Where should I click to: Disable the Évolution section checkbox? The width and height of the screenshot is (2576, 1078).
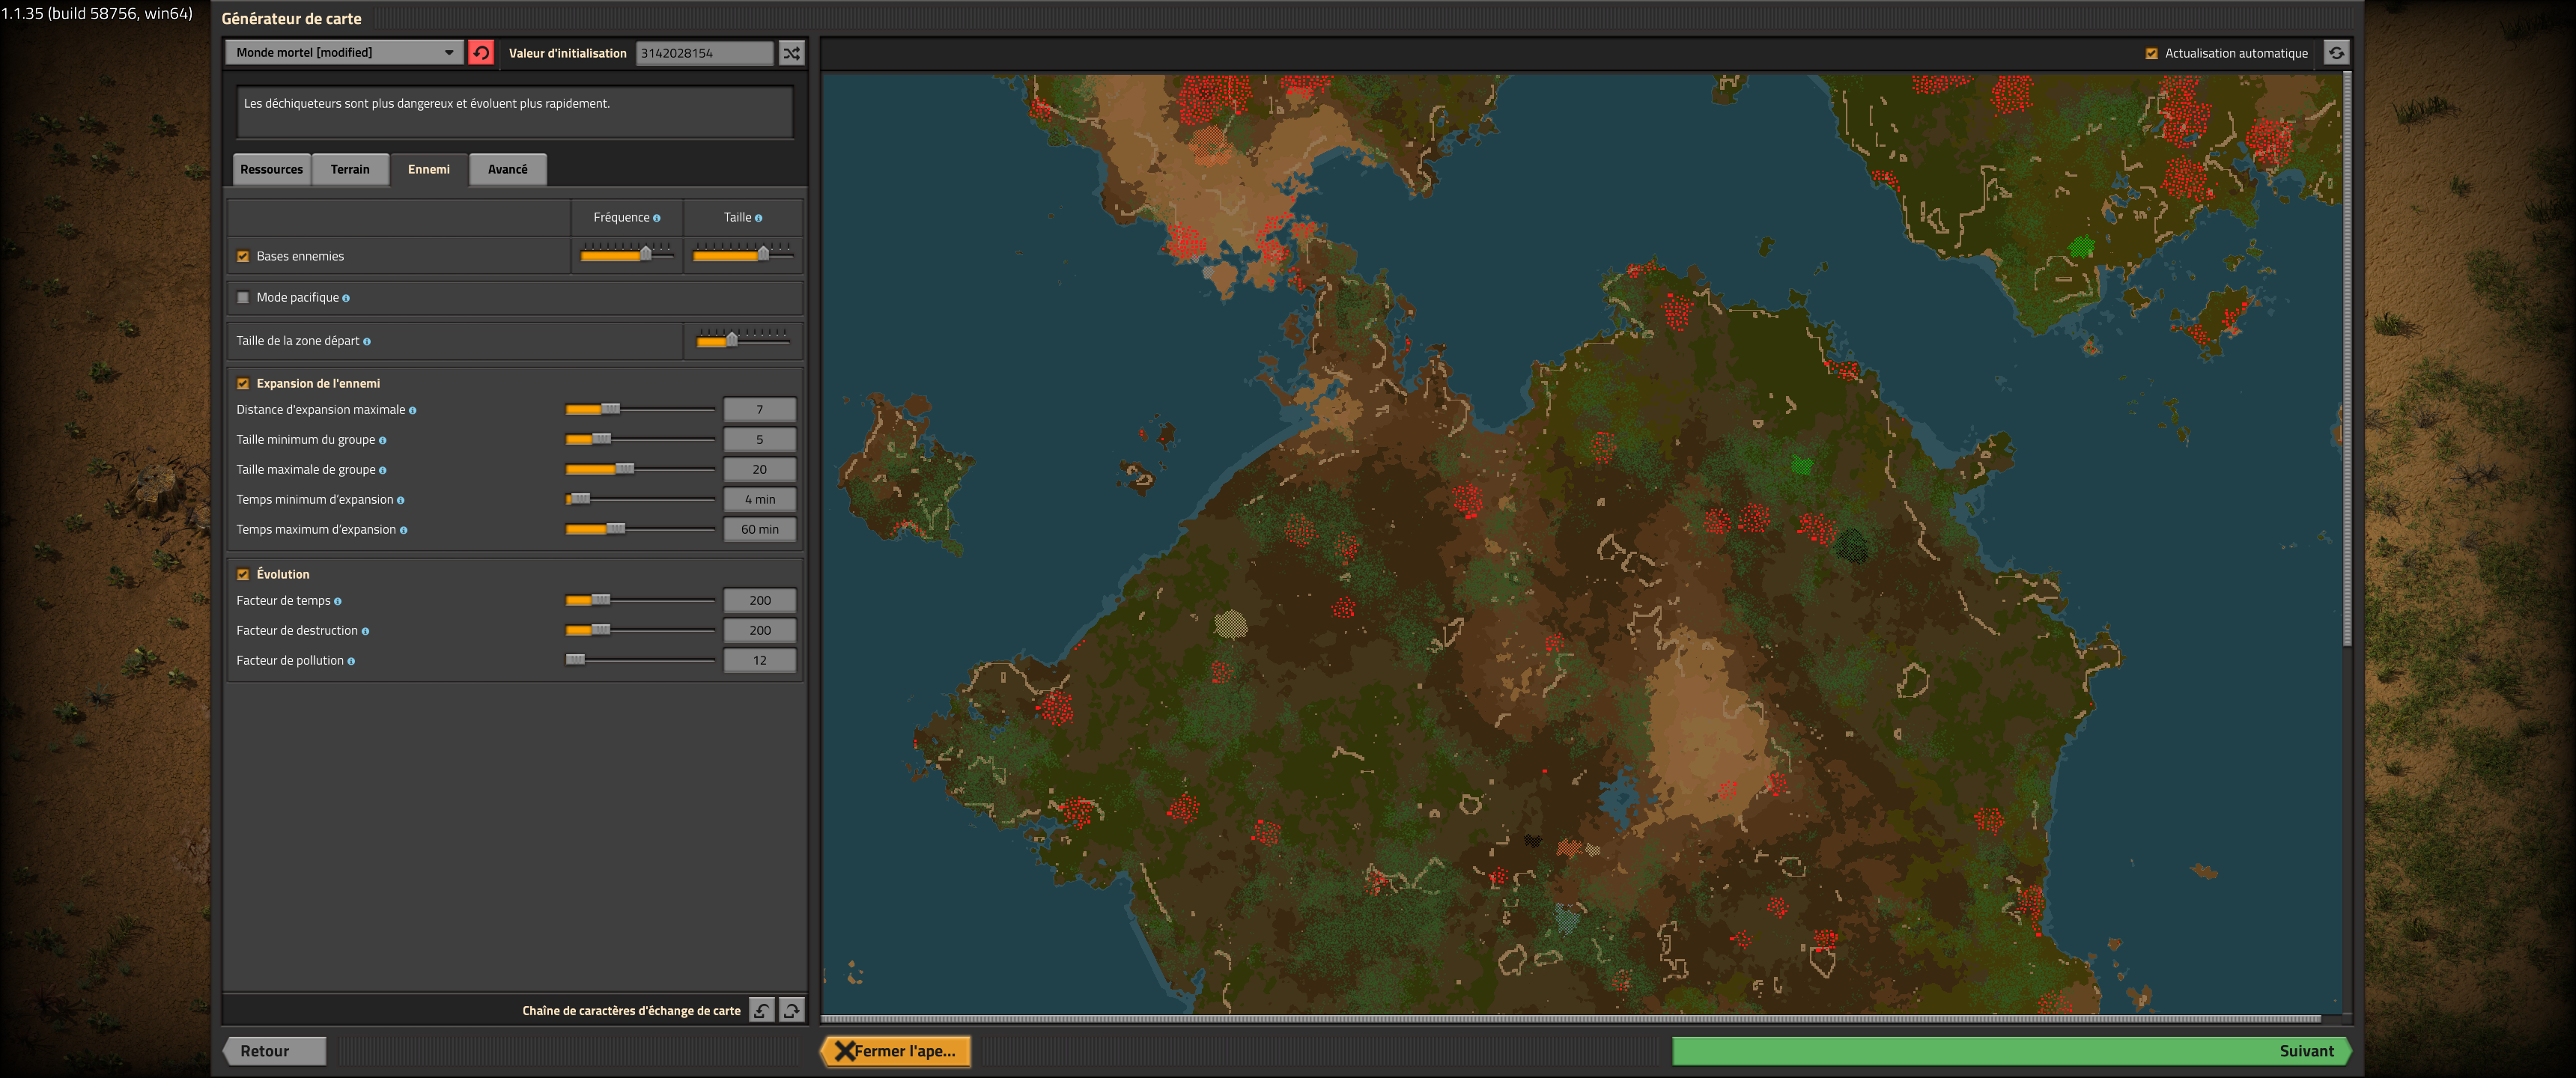pos(243,575)
